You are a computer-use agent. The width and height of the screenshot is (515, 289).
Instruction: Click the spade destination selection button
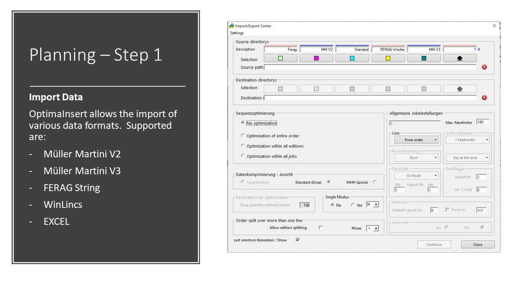460,89
